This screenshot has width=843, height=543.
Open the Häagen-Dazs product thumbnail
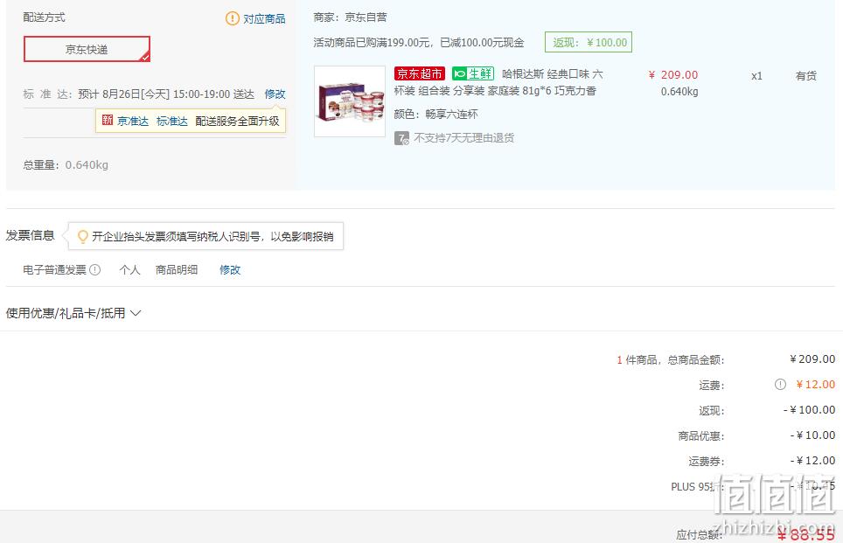coord(350,101)
